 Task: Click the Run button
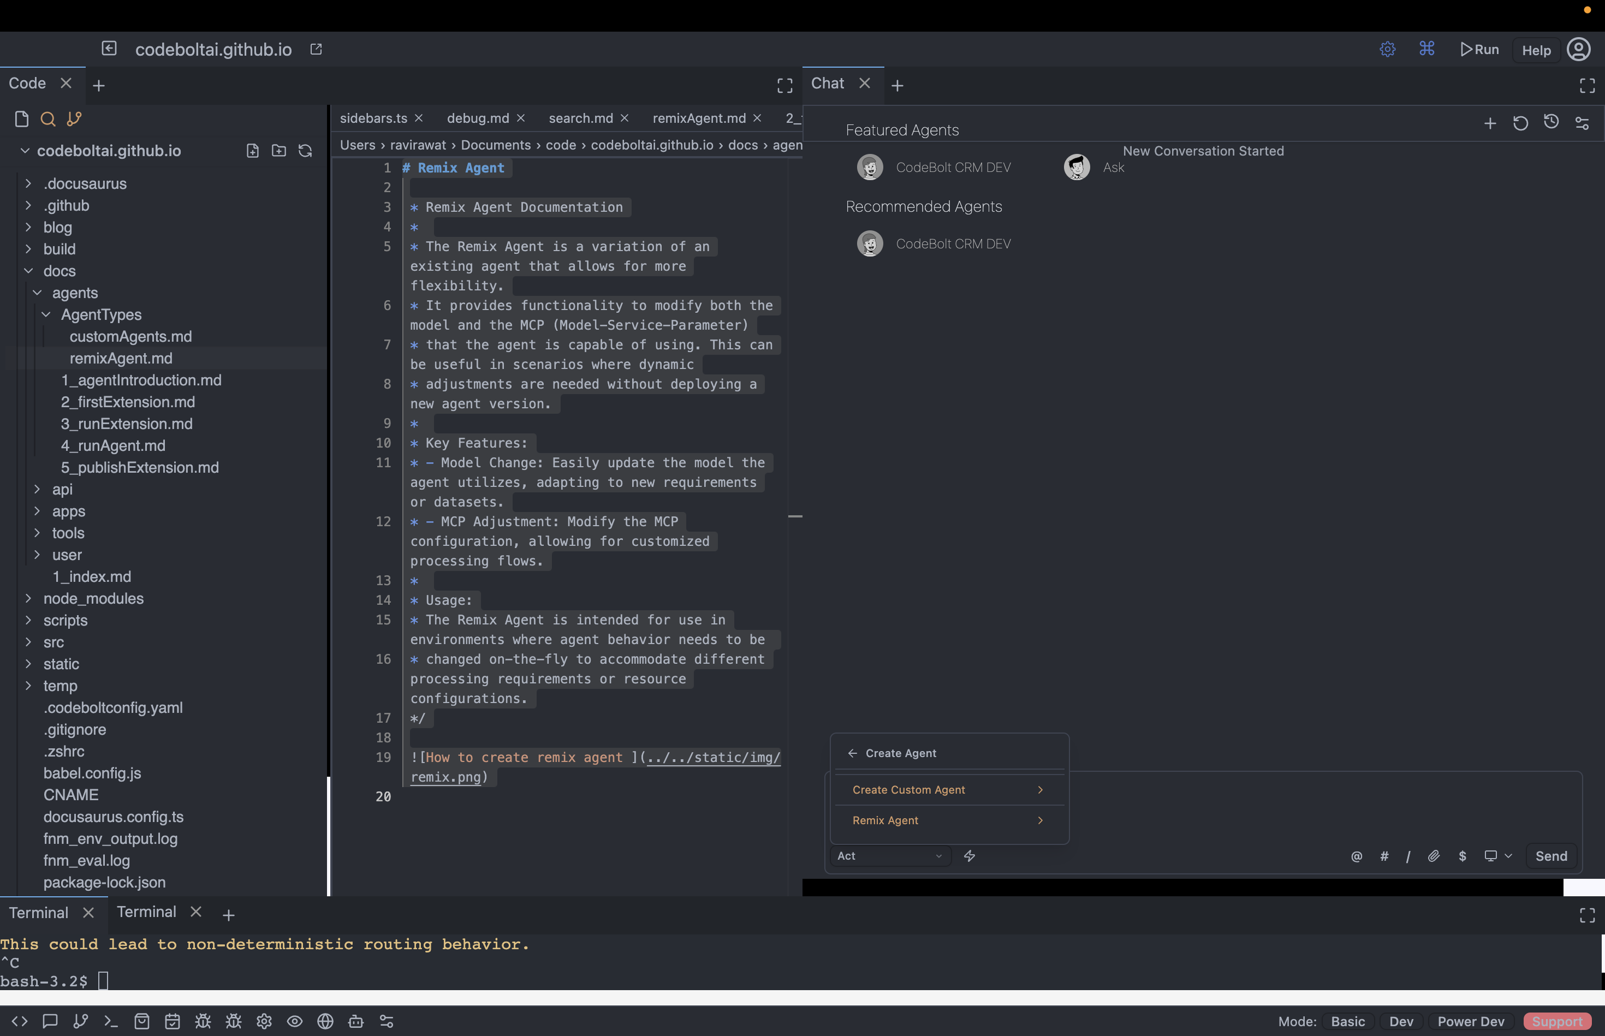[x=1479, y=49]
